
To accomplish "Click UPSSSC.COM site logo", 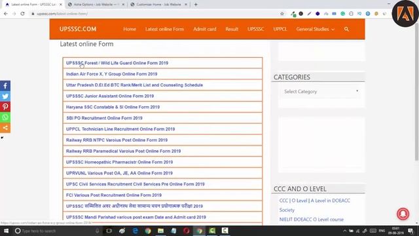I will [x=78, y=29].
